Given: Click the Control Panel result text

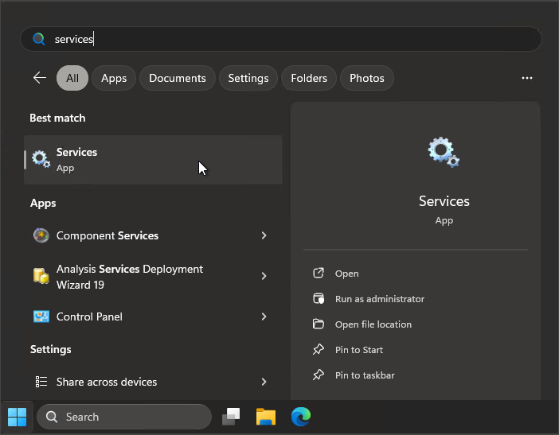Looking at the screenshot, I should point(89,317).
